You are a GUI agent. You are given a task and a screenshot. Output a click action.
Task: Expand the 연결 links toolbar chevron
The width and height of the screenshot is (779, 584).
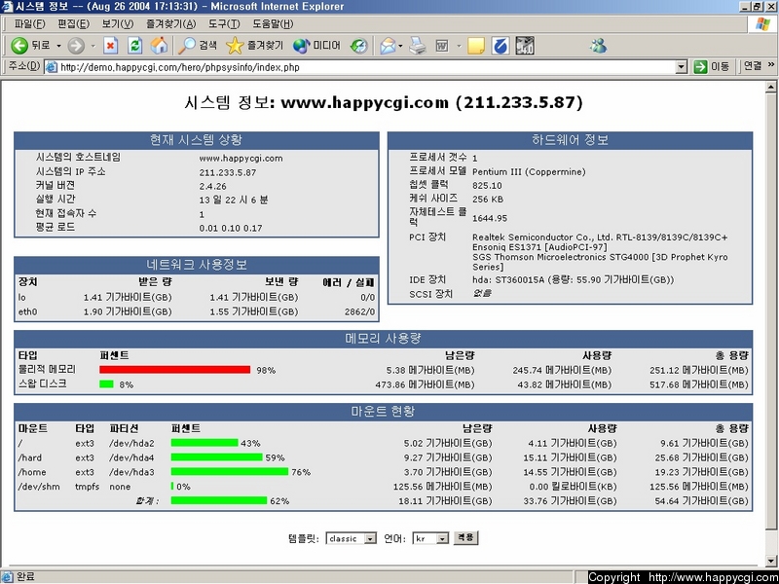771,65
